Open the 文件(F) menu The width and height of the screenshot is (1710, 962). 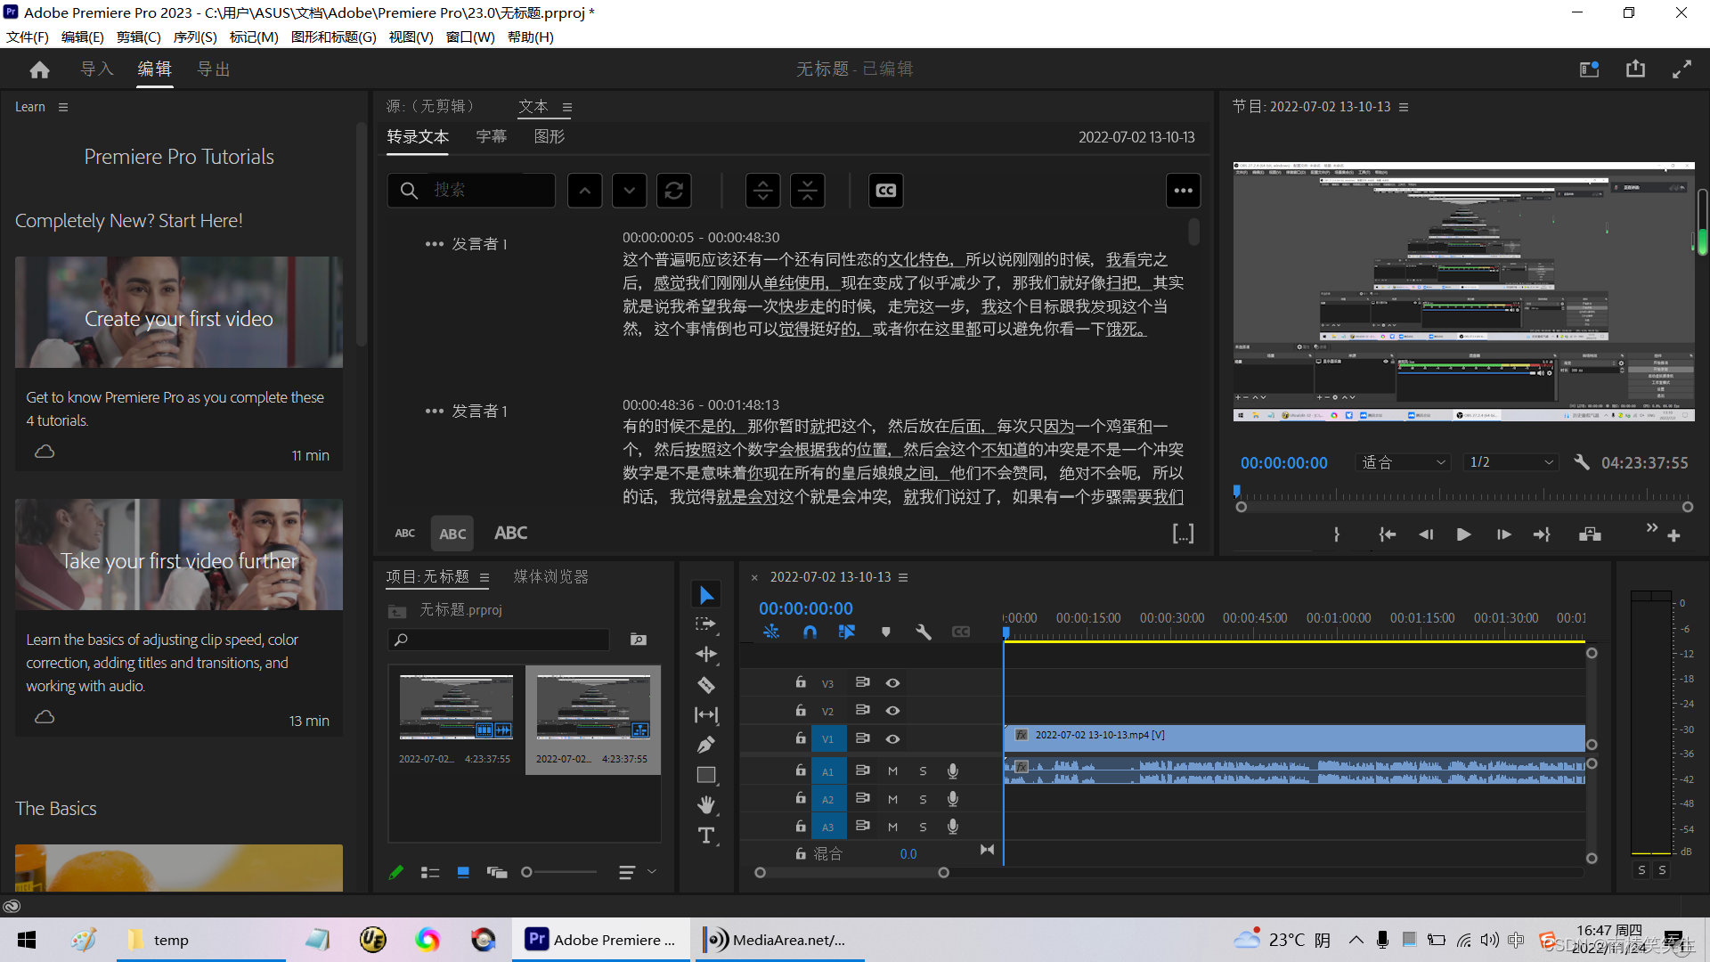28,37
